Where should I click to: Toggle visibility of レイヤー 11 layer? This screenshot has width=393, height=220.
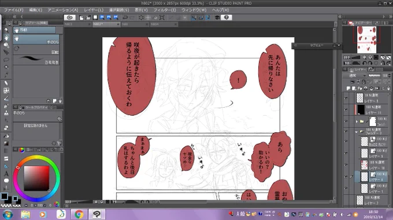346,109
